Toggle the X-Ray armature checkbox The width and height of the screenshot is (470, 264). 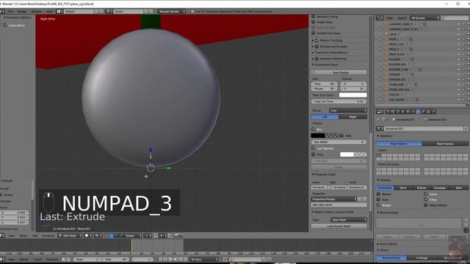[426, 199]
